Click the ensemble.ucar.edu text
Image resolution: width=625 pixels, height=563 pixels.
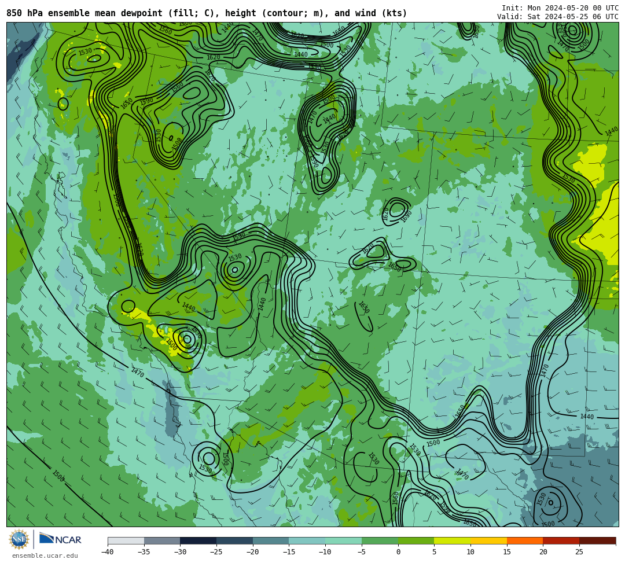pyautogui.click(x=45, y=556)
